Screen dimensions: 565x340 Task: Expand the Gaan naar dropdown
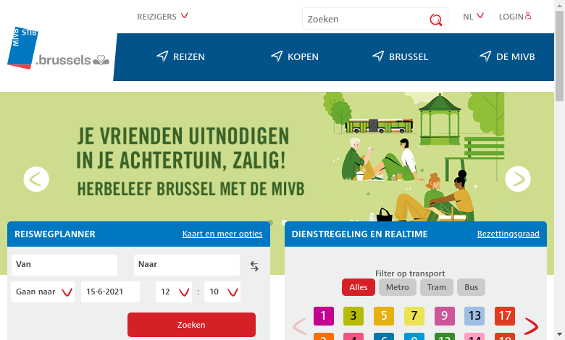[x=43, y=292]
